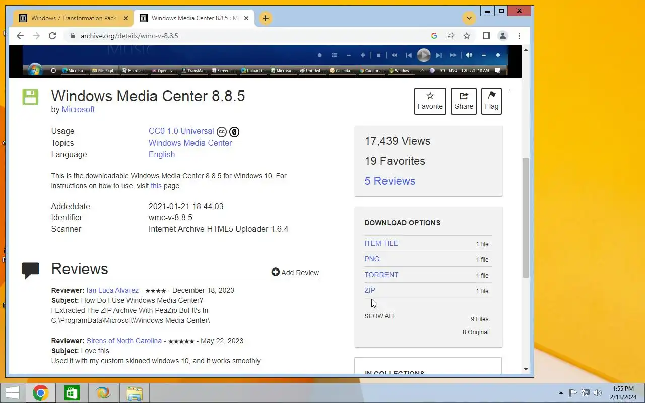Viewport: 645px width, 403px height.
Task: Open the Microsoft creator link
Action: click(78, 109)
